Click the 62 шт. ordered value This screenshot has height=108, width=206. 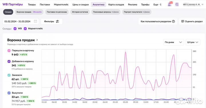pos(15,79)
